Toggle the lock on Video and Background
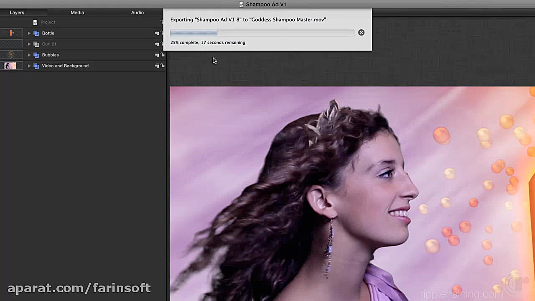This screenshot has width=535, height=301. 163,66
